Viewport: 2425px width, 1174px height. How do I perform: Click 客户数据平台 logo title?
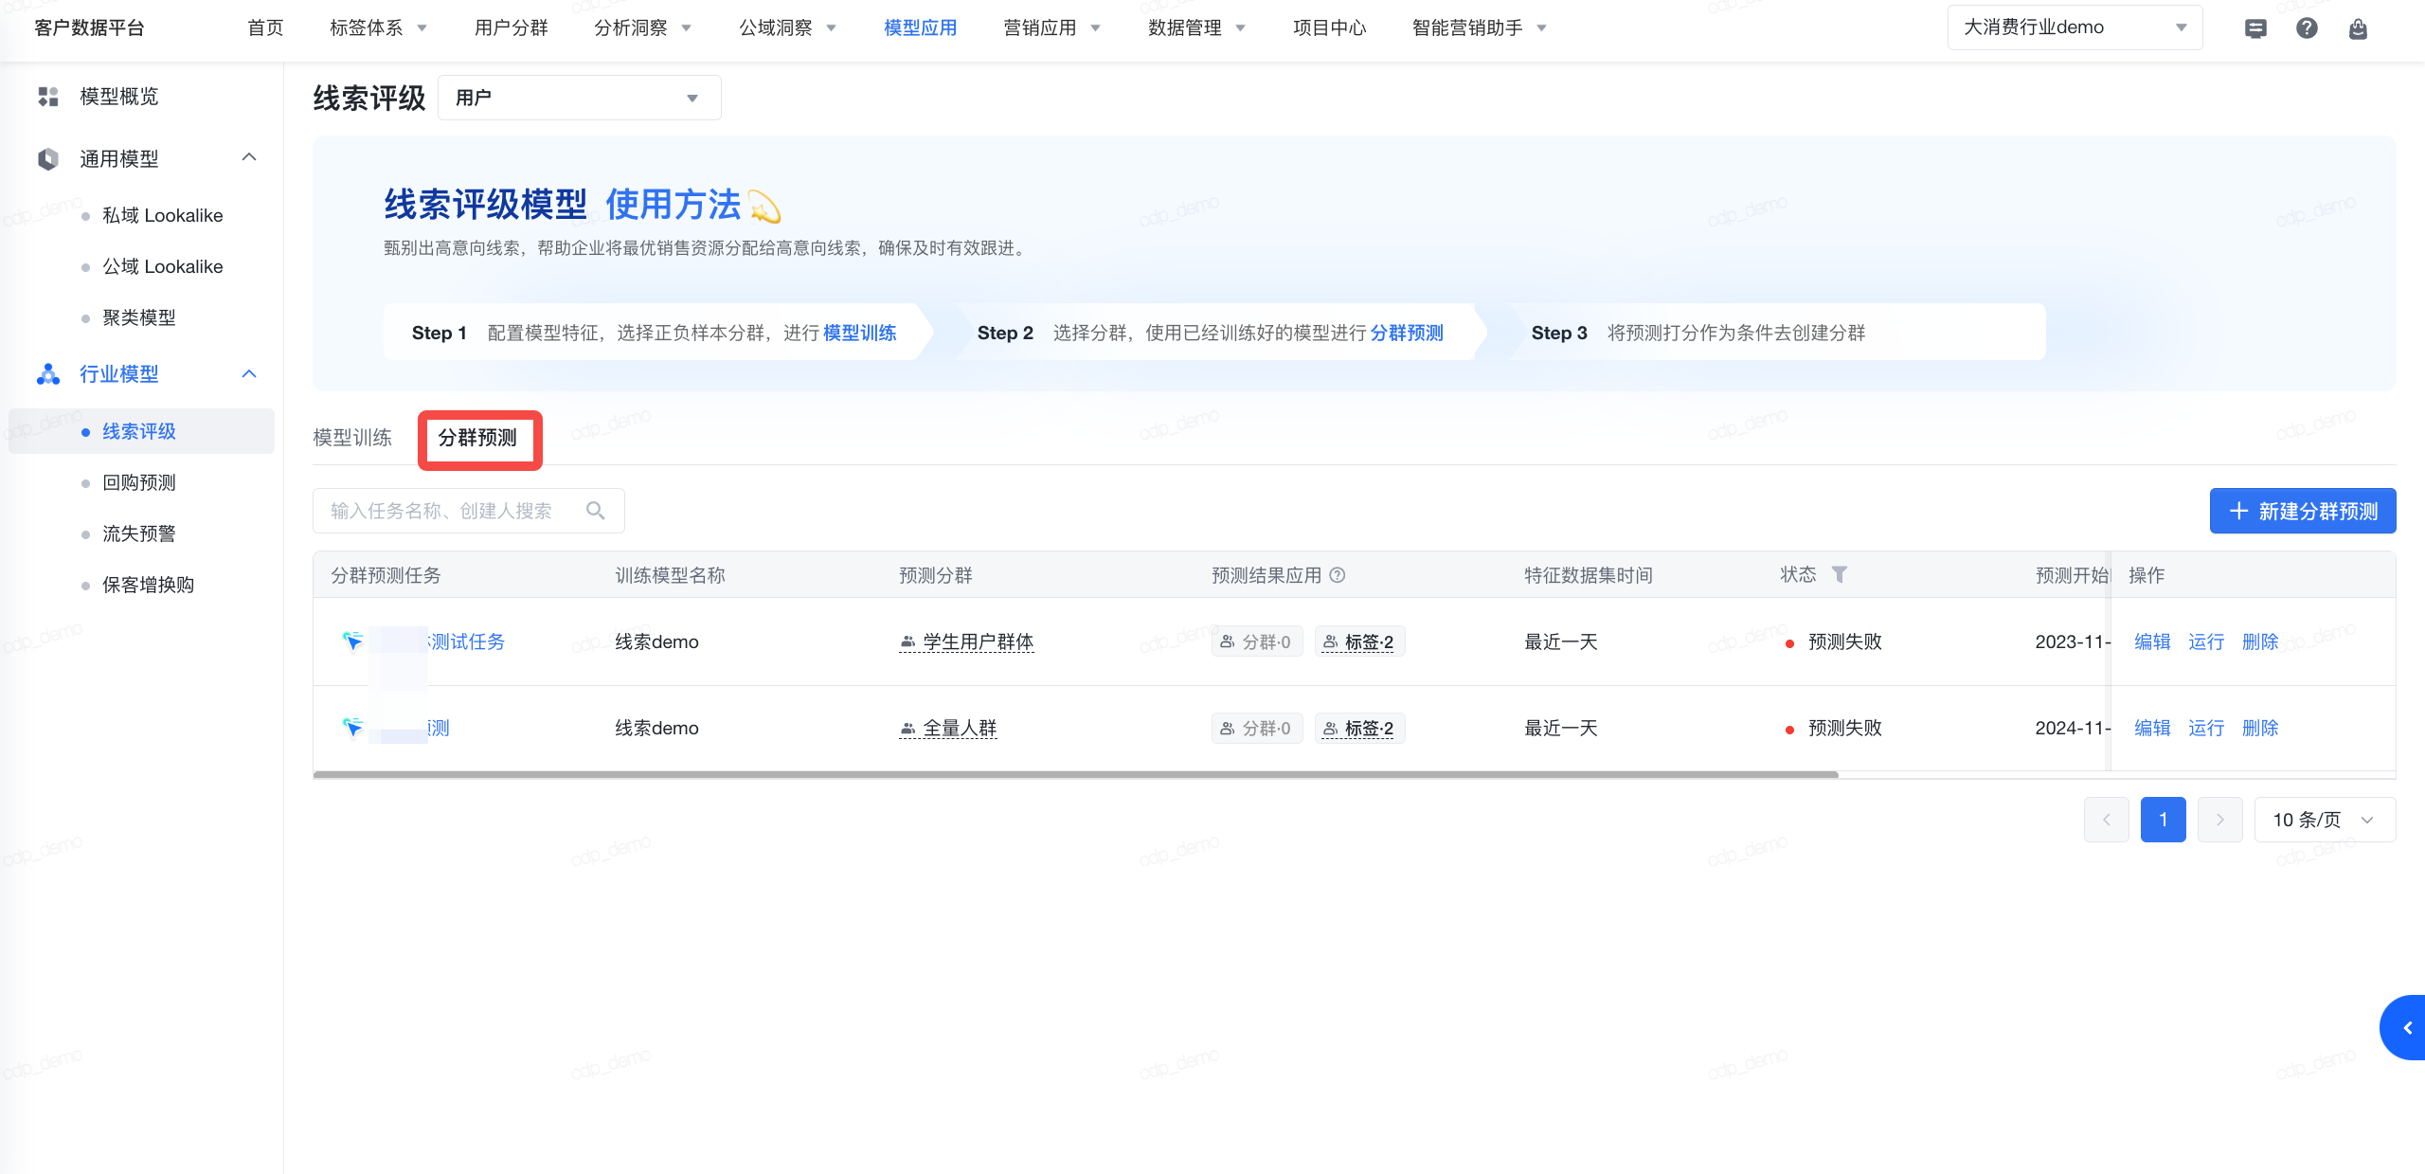point(89,28)
